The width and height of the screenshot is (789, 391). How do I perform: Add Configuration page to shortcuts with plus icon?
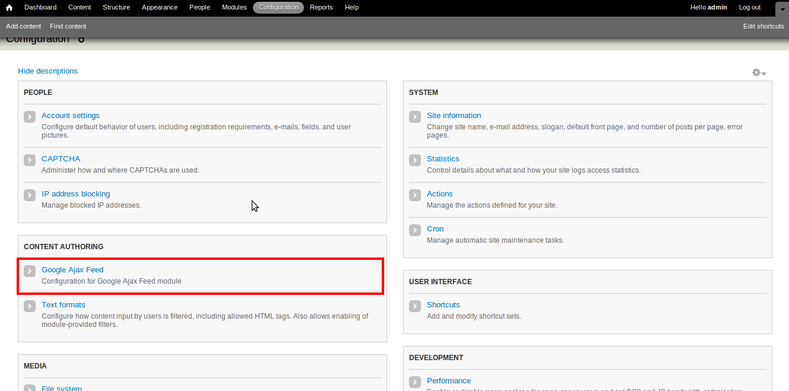(x=81, y=40)
